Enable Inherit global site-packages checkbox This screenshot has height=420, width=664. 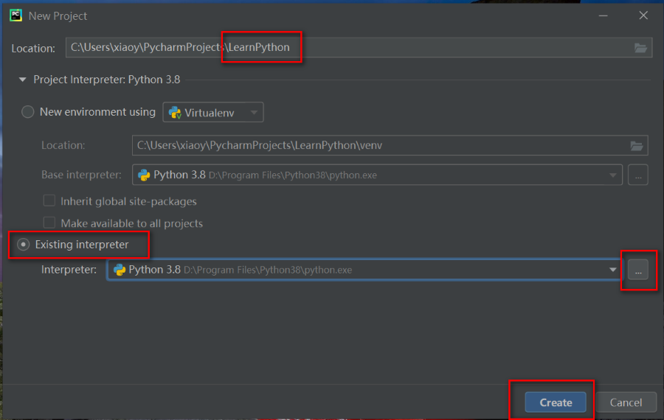(x=49, y=200)
